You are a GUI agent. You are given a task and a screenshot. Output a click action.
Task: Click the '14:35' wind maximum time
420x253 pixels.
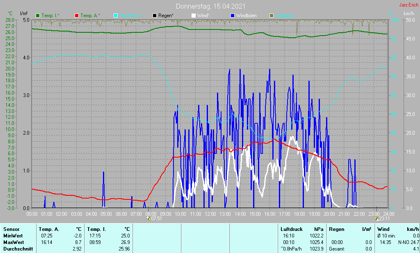click(386, 242)
